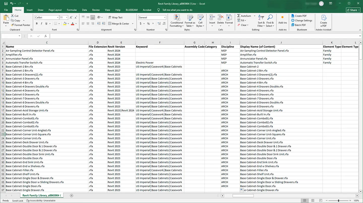
Task: Click Bluebeam Create PDF
Action: pos(299,16)
